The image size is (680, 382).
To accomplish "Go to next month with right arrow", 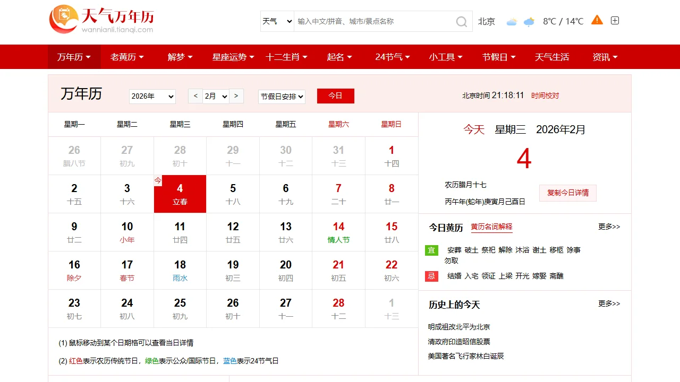I will click(236, 96).
